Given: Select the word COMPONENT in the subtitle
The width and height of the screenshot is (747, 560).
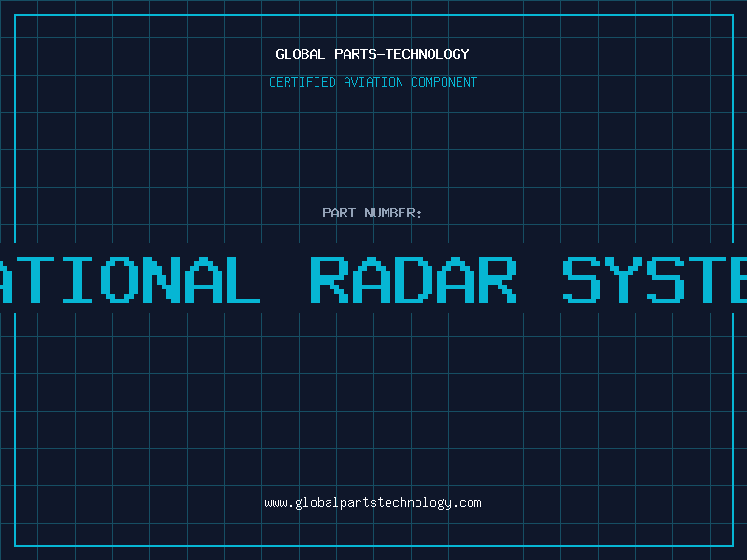Looking at the screenshot, I should [444, 82].
